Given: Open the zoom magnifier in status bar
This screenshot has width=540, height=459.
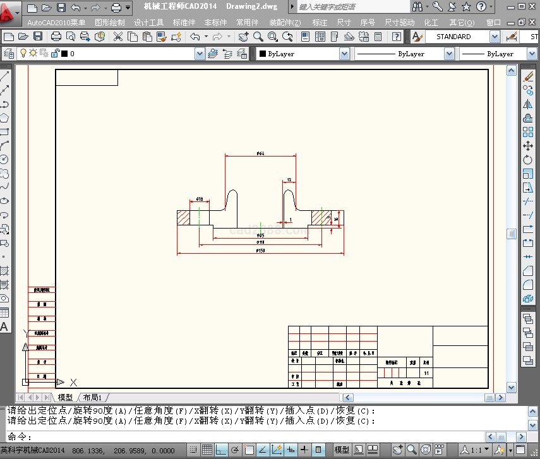Looking at the screenshot, I should [x=411, y=450].
